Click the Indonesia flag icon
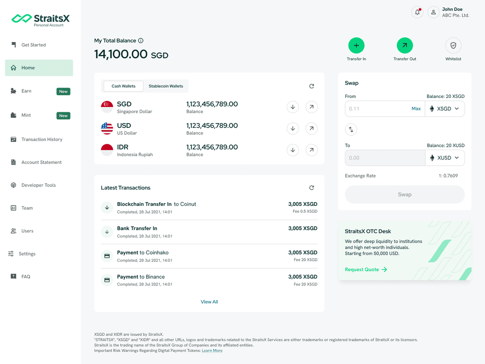485x364 pixels. click(107, 150)
